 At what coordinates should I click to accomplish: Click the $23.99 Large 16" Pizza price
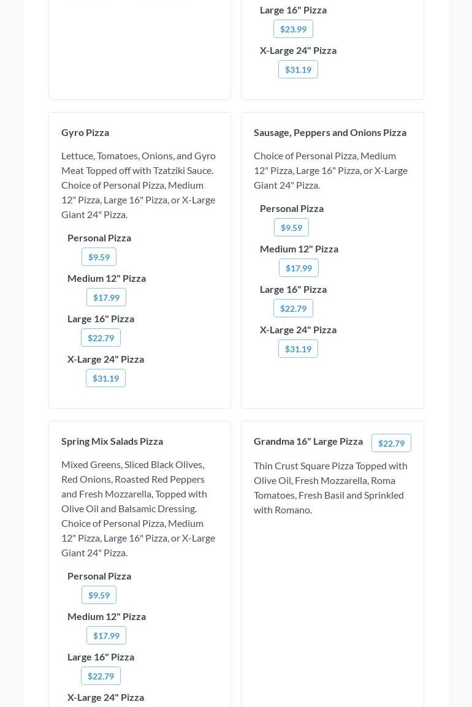[x=293, y=29]
